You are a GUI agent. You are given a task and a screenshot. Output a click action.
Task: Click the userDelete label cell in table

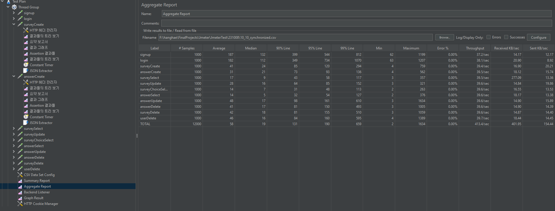point(155,118)
